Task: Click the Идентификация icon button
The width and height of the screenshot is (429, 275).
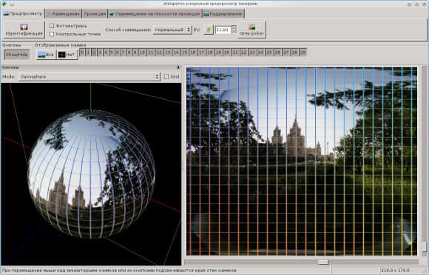Action: click(x=24, y=30)
